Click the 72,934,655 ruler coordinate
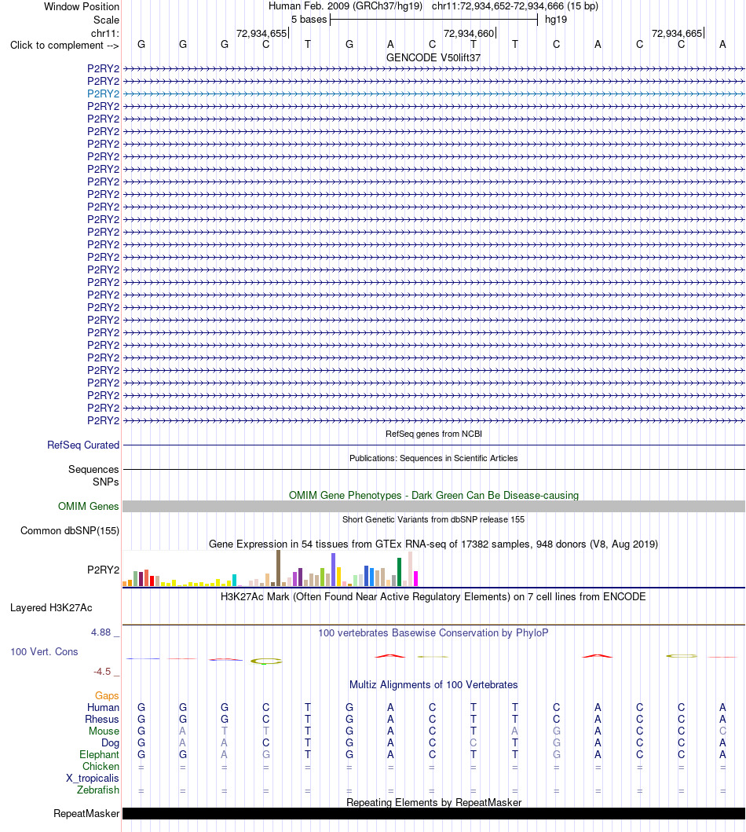This screenshot has width=746, height=832. 261,34
